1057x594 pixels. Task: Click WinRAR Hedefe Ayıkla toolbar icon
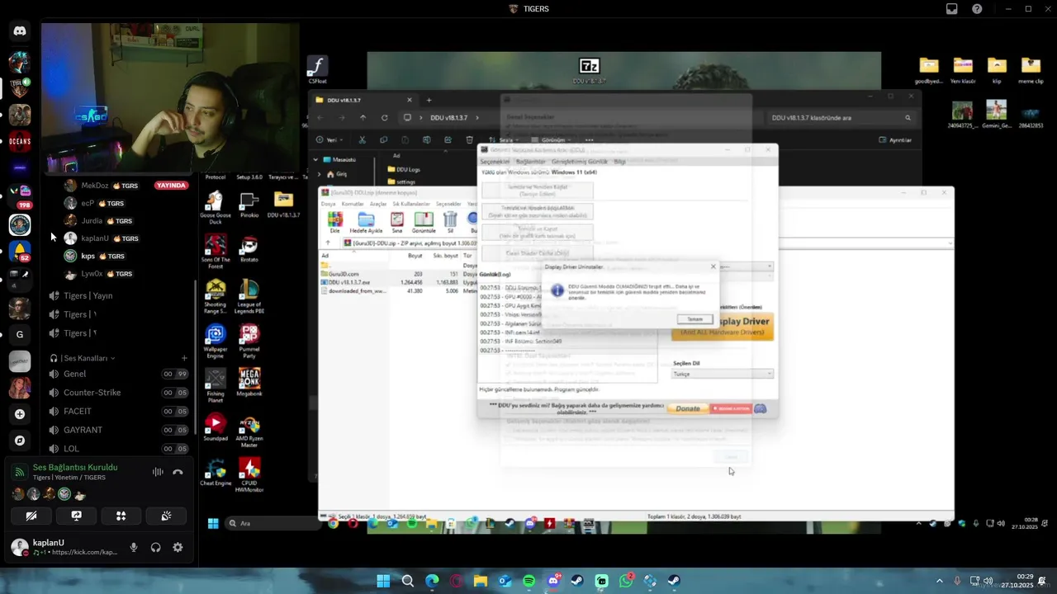tap(366, 222)
